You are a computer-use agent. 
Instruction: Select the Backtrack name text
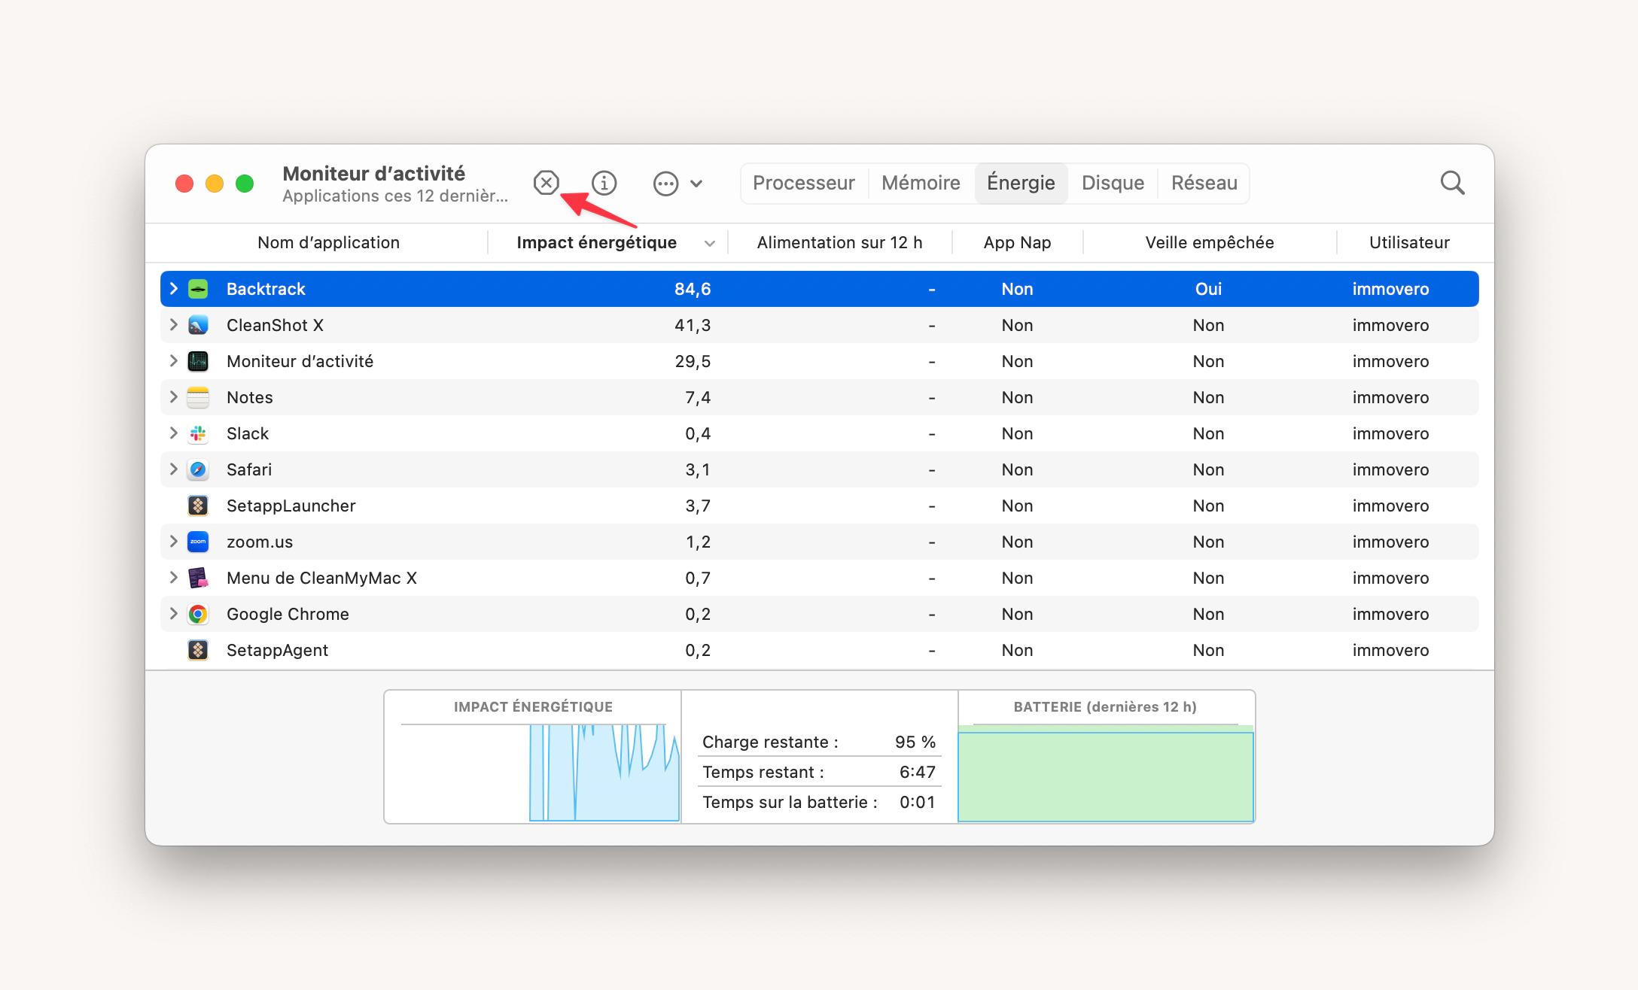[266, 289]
